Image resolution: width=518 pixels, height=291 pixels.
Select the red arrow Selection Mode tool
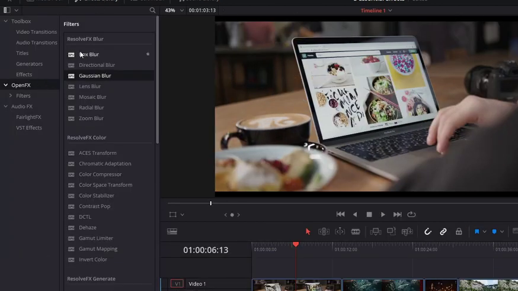pyautogui.click(x=308, y=232)
